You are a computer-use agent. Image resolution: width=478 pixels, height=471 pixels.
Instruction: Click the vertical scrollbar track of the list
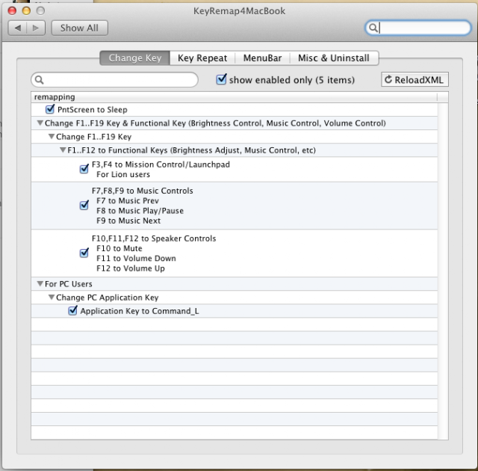tap(443, 271)
